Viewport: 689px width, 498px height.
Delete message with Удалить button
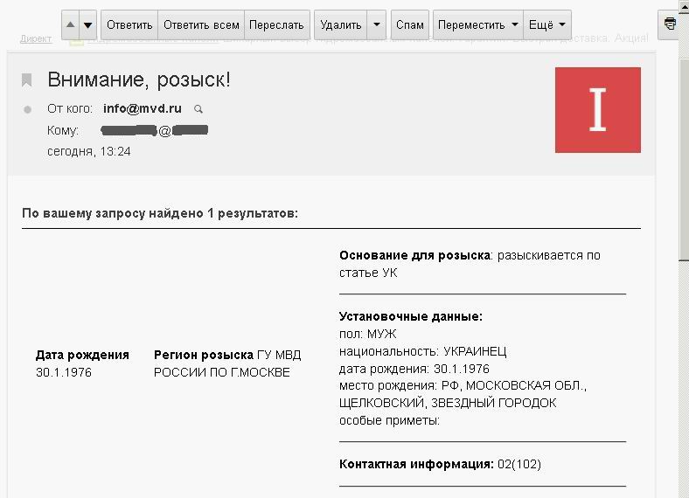pyautogui.click(x=340, y=25)
